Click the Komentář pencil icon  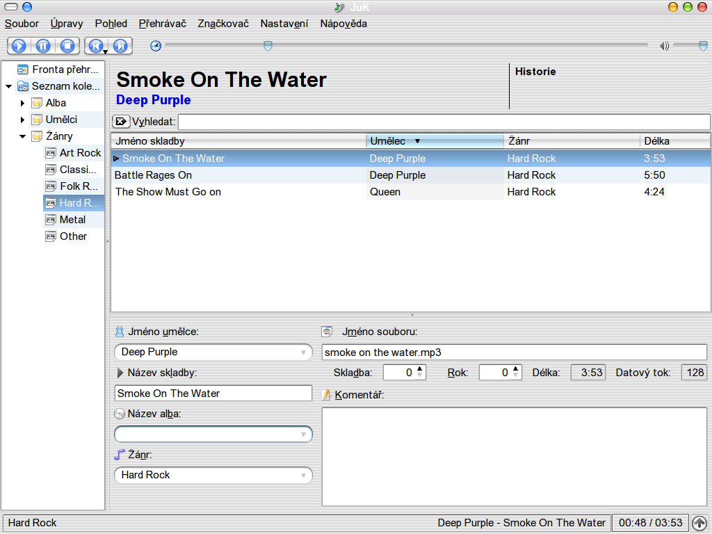(326, 395)
